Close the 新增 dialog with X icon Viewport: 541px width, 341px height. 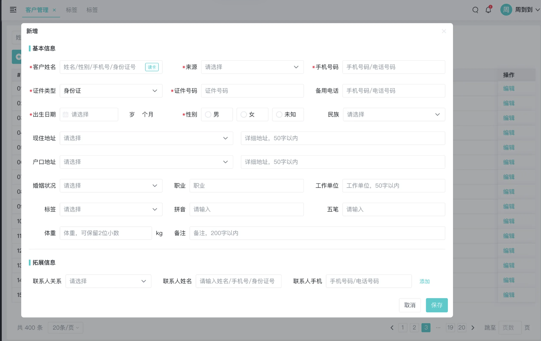point(444,31)
